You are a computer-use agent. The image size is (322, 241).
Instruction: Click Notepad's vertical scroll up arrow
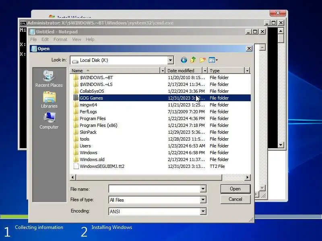coord(262,47)
